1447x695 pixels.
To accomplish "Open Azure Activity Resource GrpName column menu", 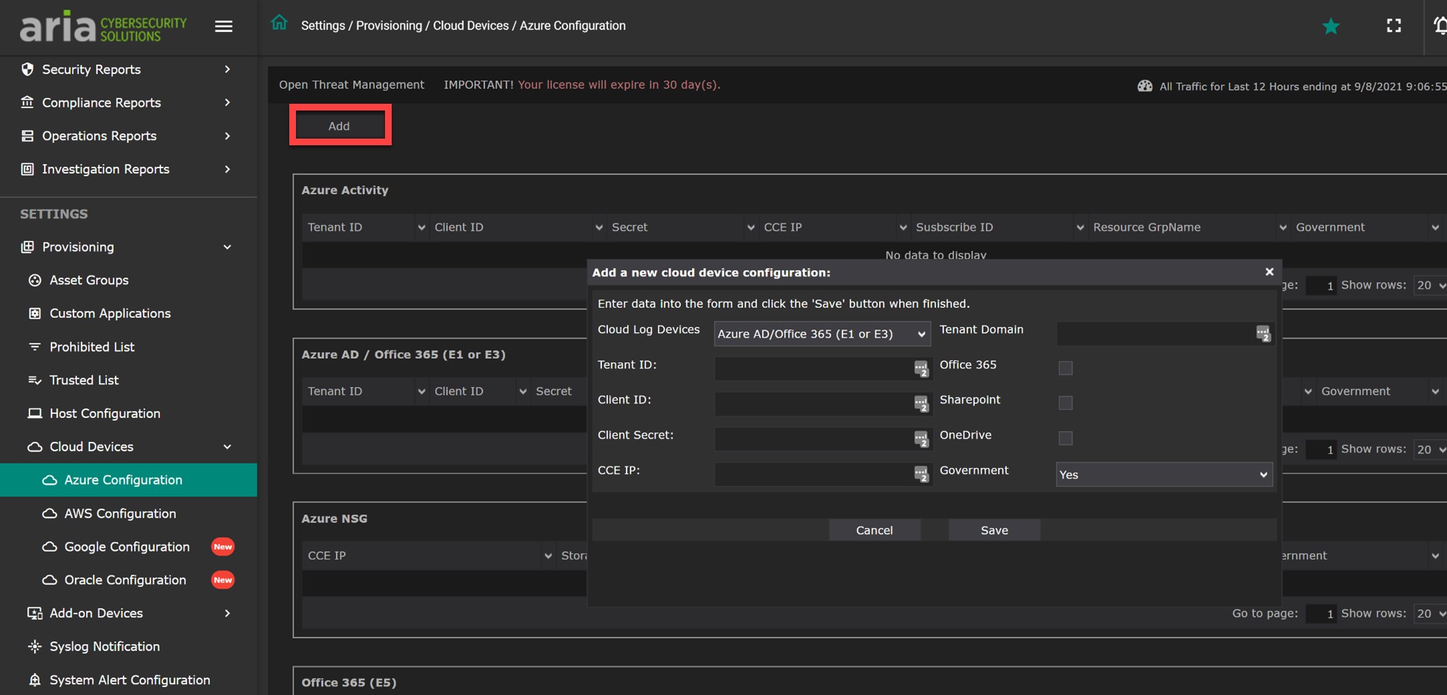I will [x=1283, y=228].
